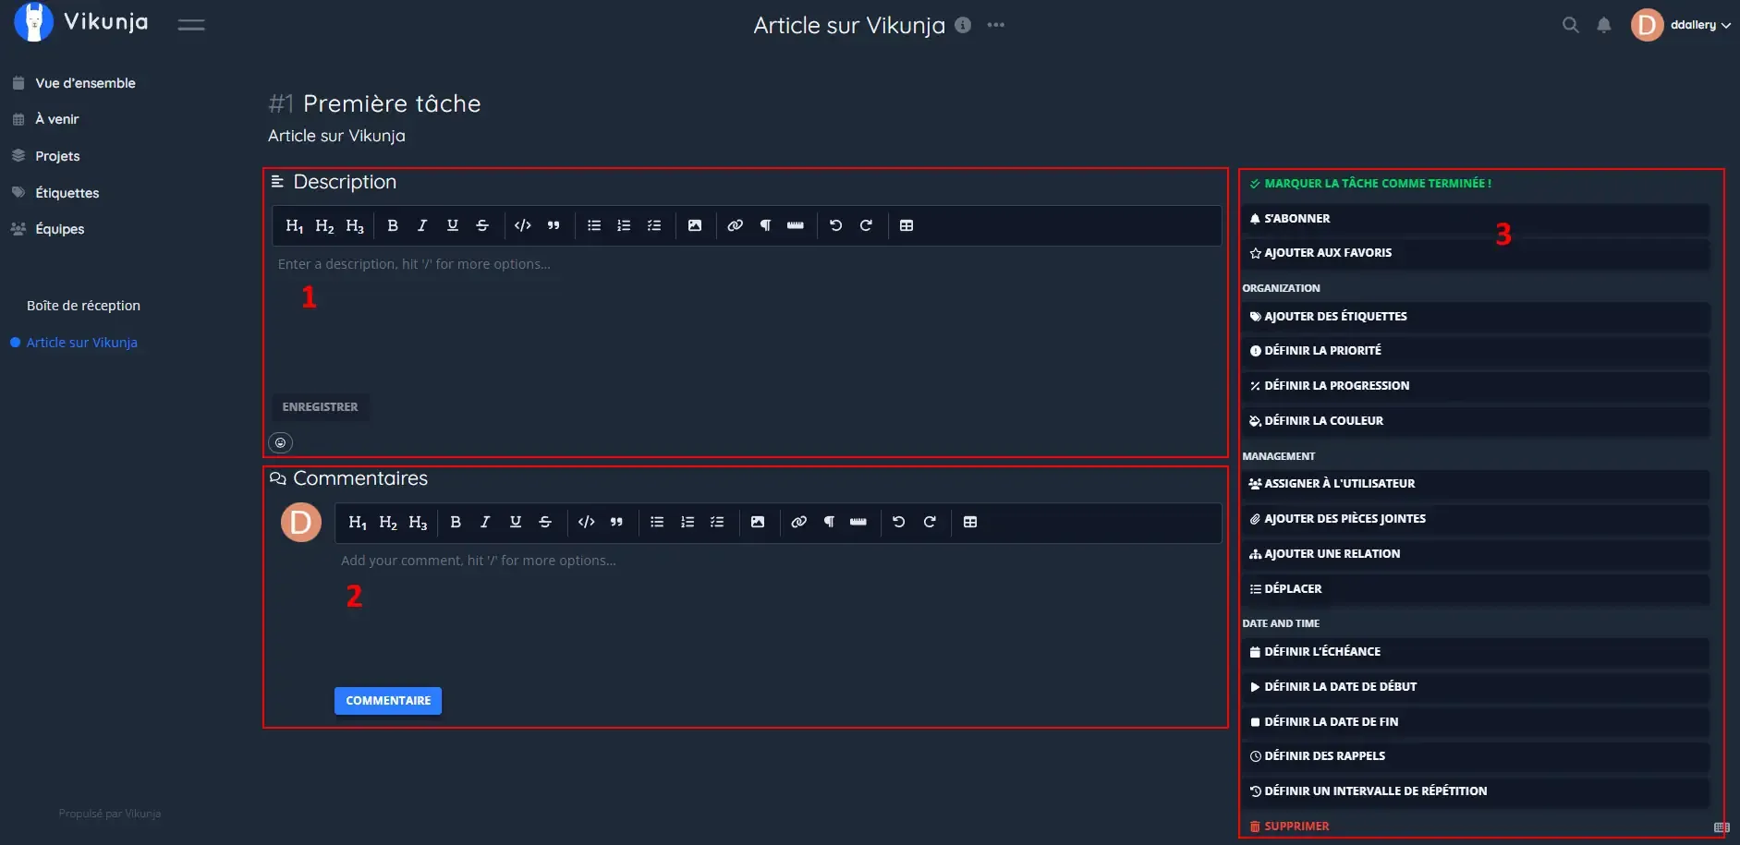The image size is (1740, 845).
Task: Toggle underline in Description editor
Action: (453, 225)
